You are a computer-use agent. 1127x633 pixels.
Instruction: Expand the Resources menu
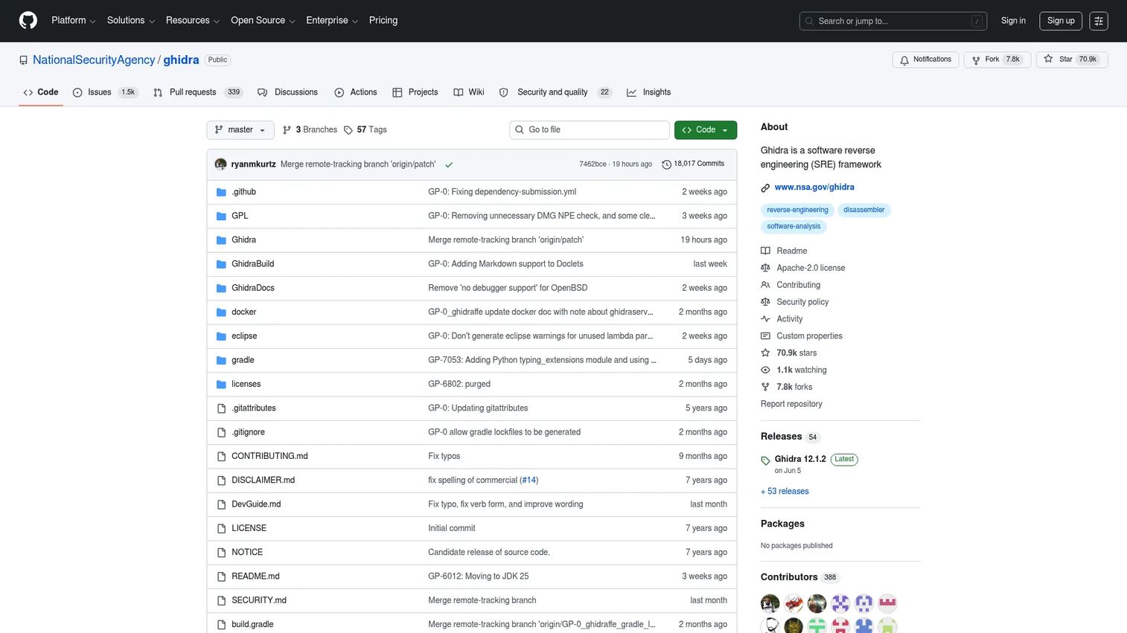click(193, 20)
